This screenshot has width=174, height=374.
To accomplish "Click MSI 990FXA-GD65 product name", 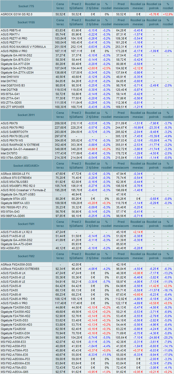I will (x=13, y=216).
